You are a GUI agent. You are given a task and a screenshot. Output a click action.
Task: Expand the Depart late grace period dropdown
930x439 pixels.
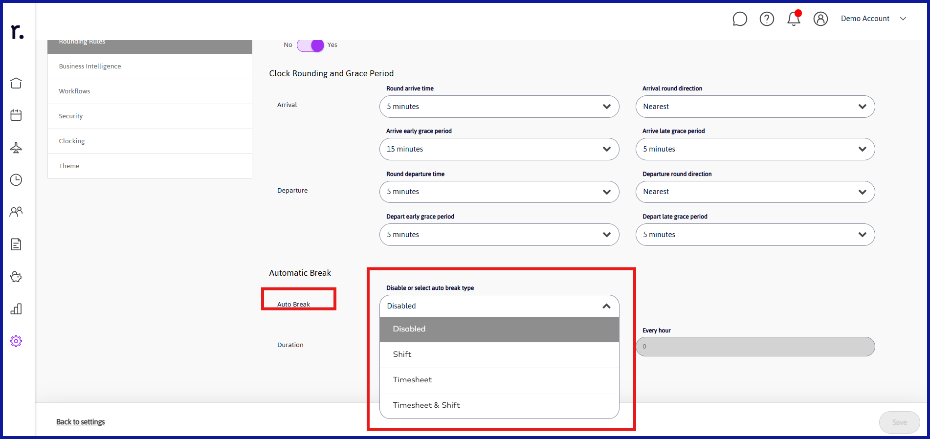(x=755, y=235)
